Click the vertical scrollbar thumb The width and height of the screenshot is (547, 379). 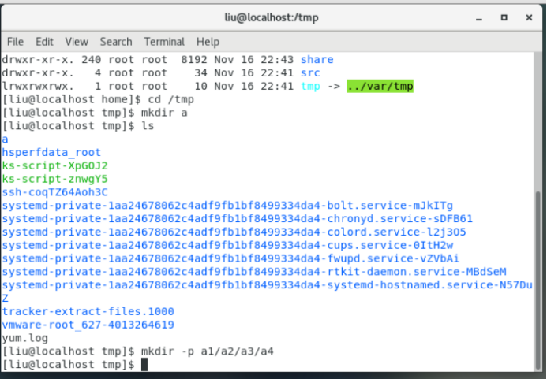(538, 281)
